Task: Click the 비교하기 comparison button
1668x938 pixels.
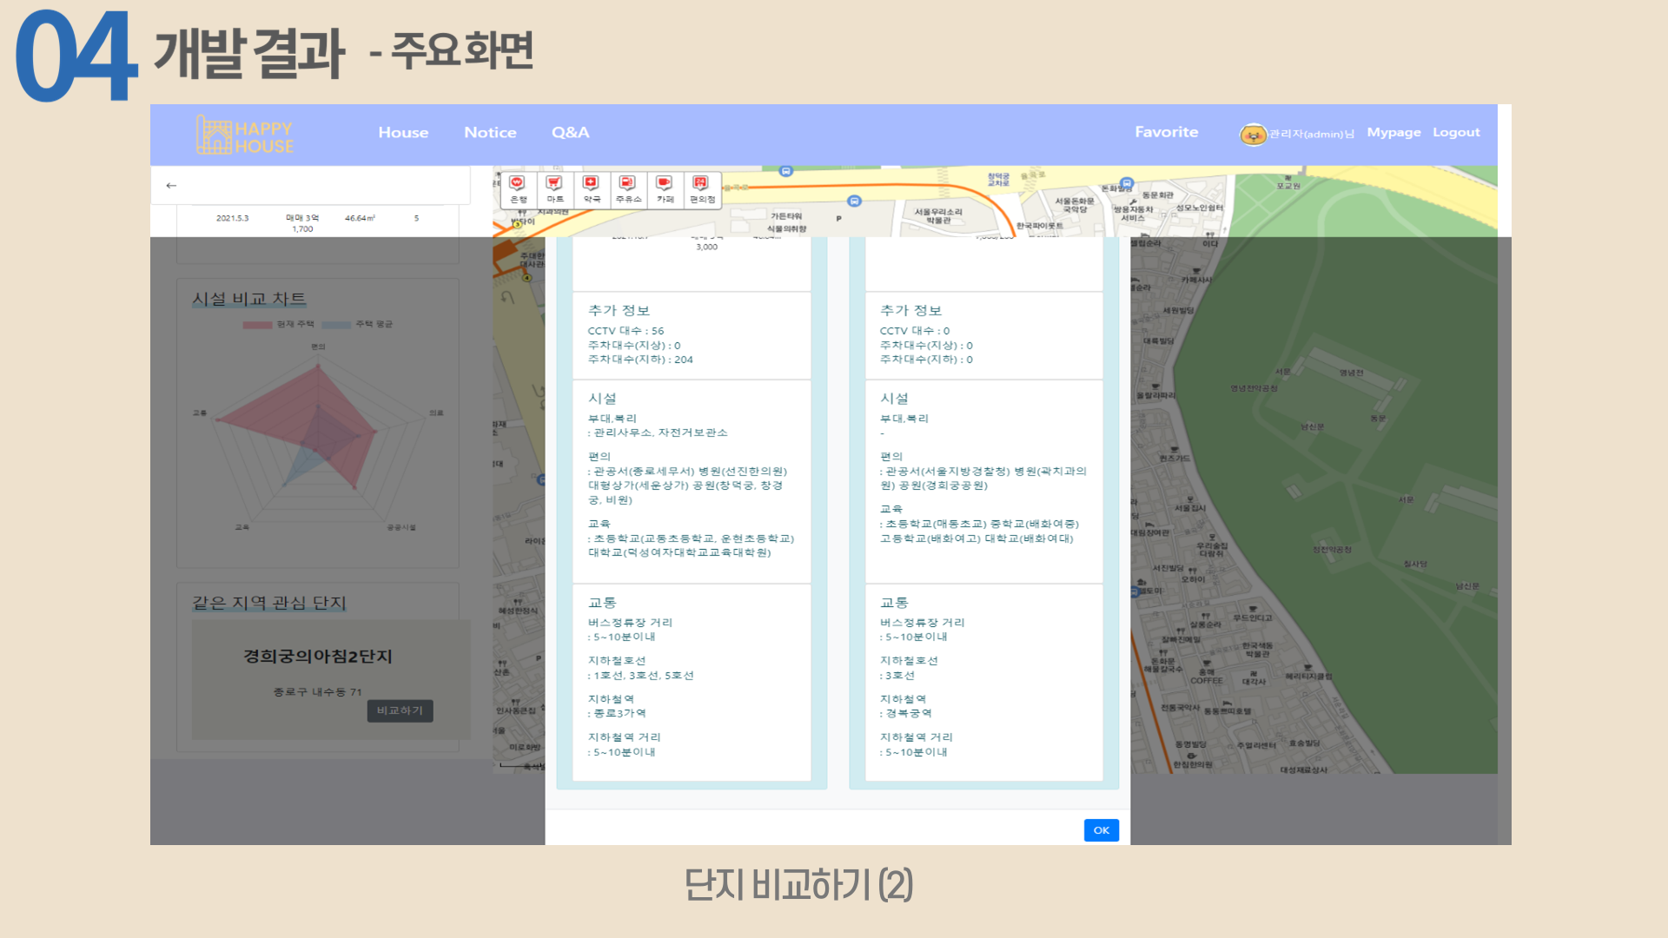Action: [x=399, y=710]
